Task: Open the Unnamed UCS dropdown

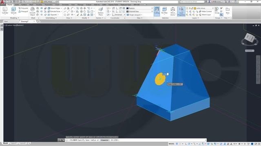Action: (119, 15)
